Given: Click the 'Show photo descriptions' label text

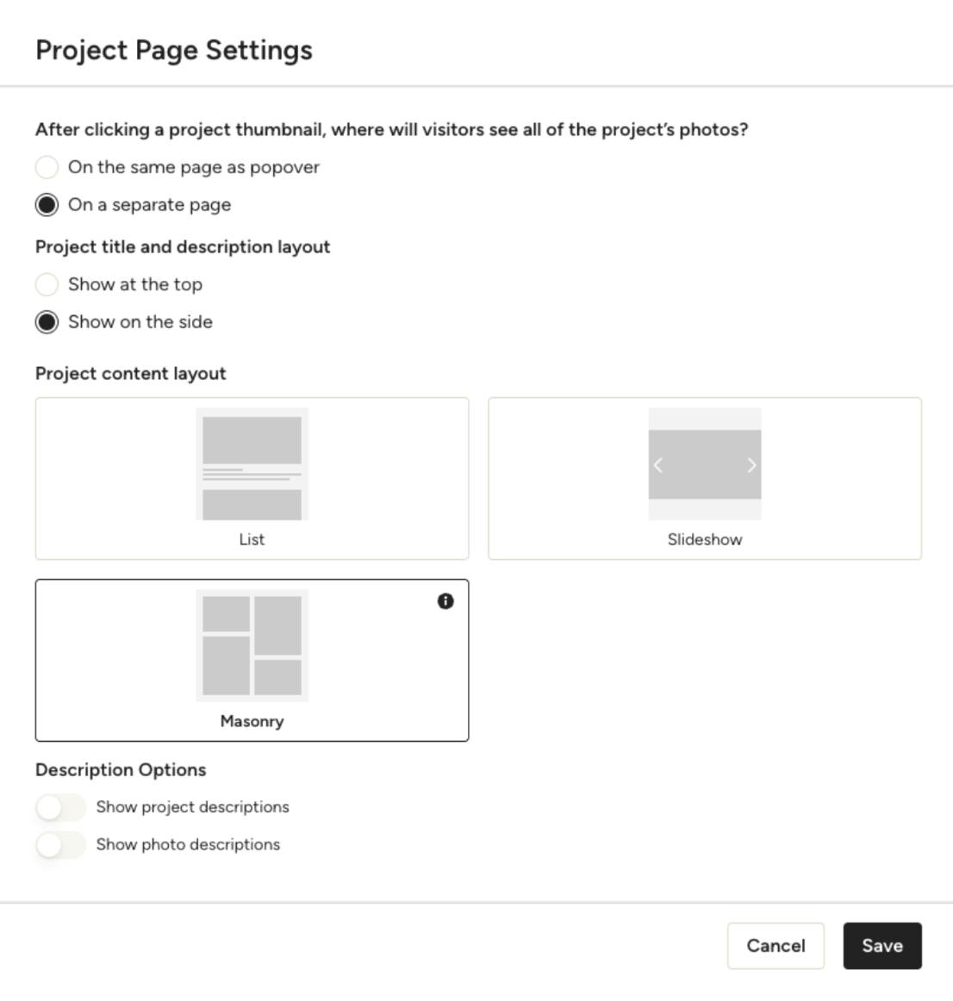Looking at the screenshot, I should (x=188, y=845).
